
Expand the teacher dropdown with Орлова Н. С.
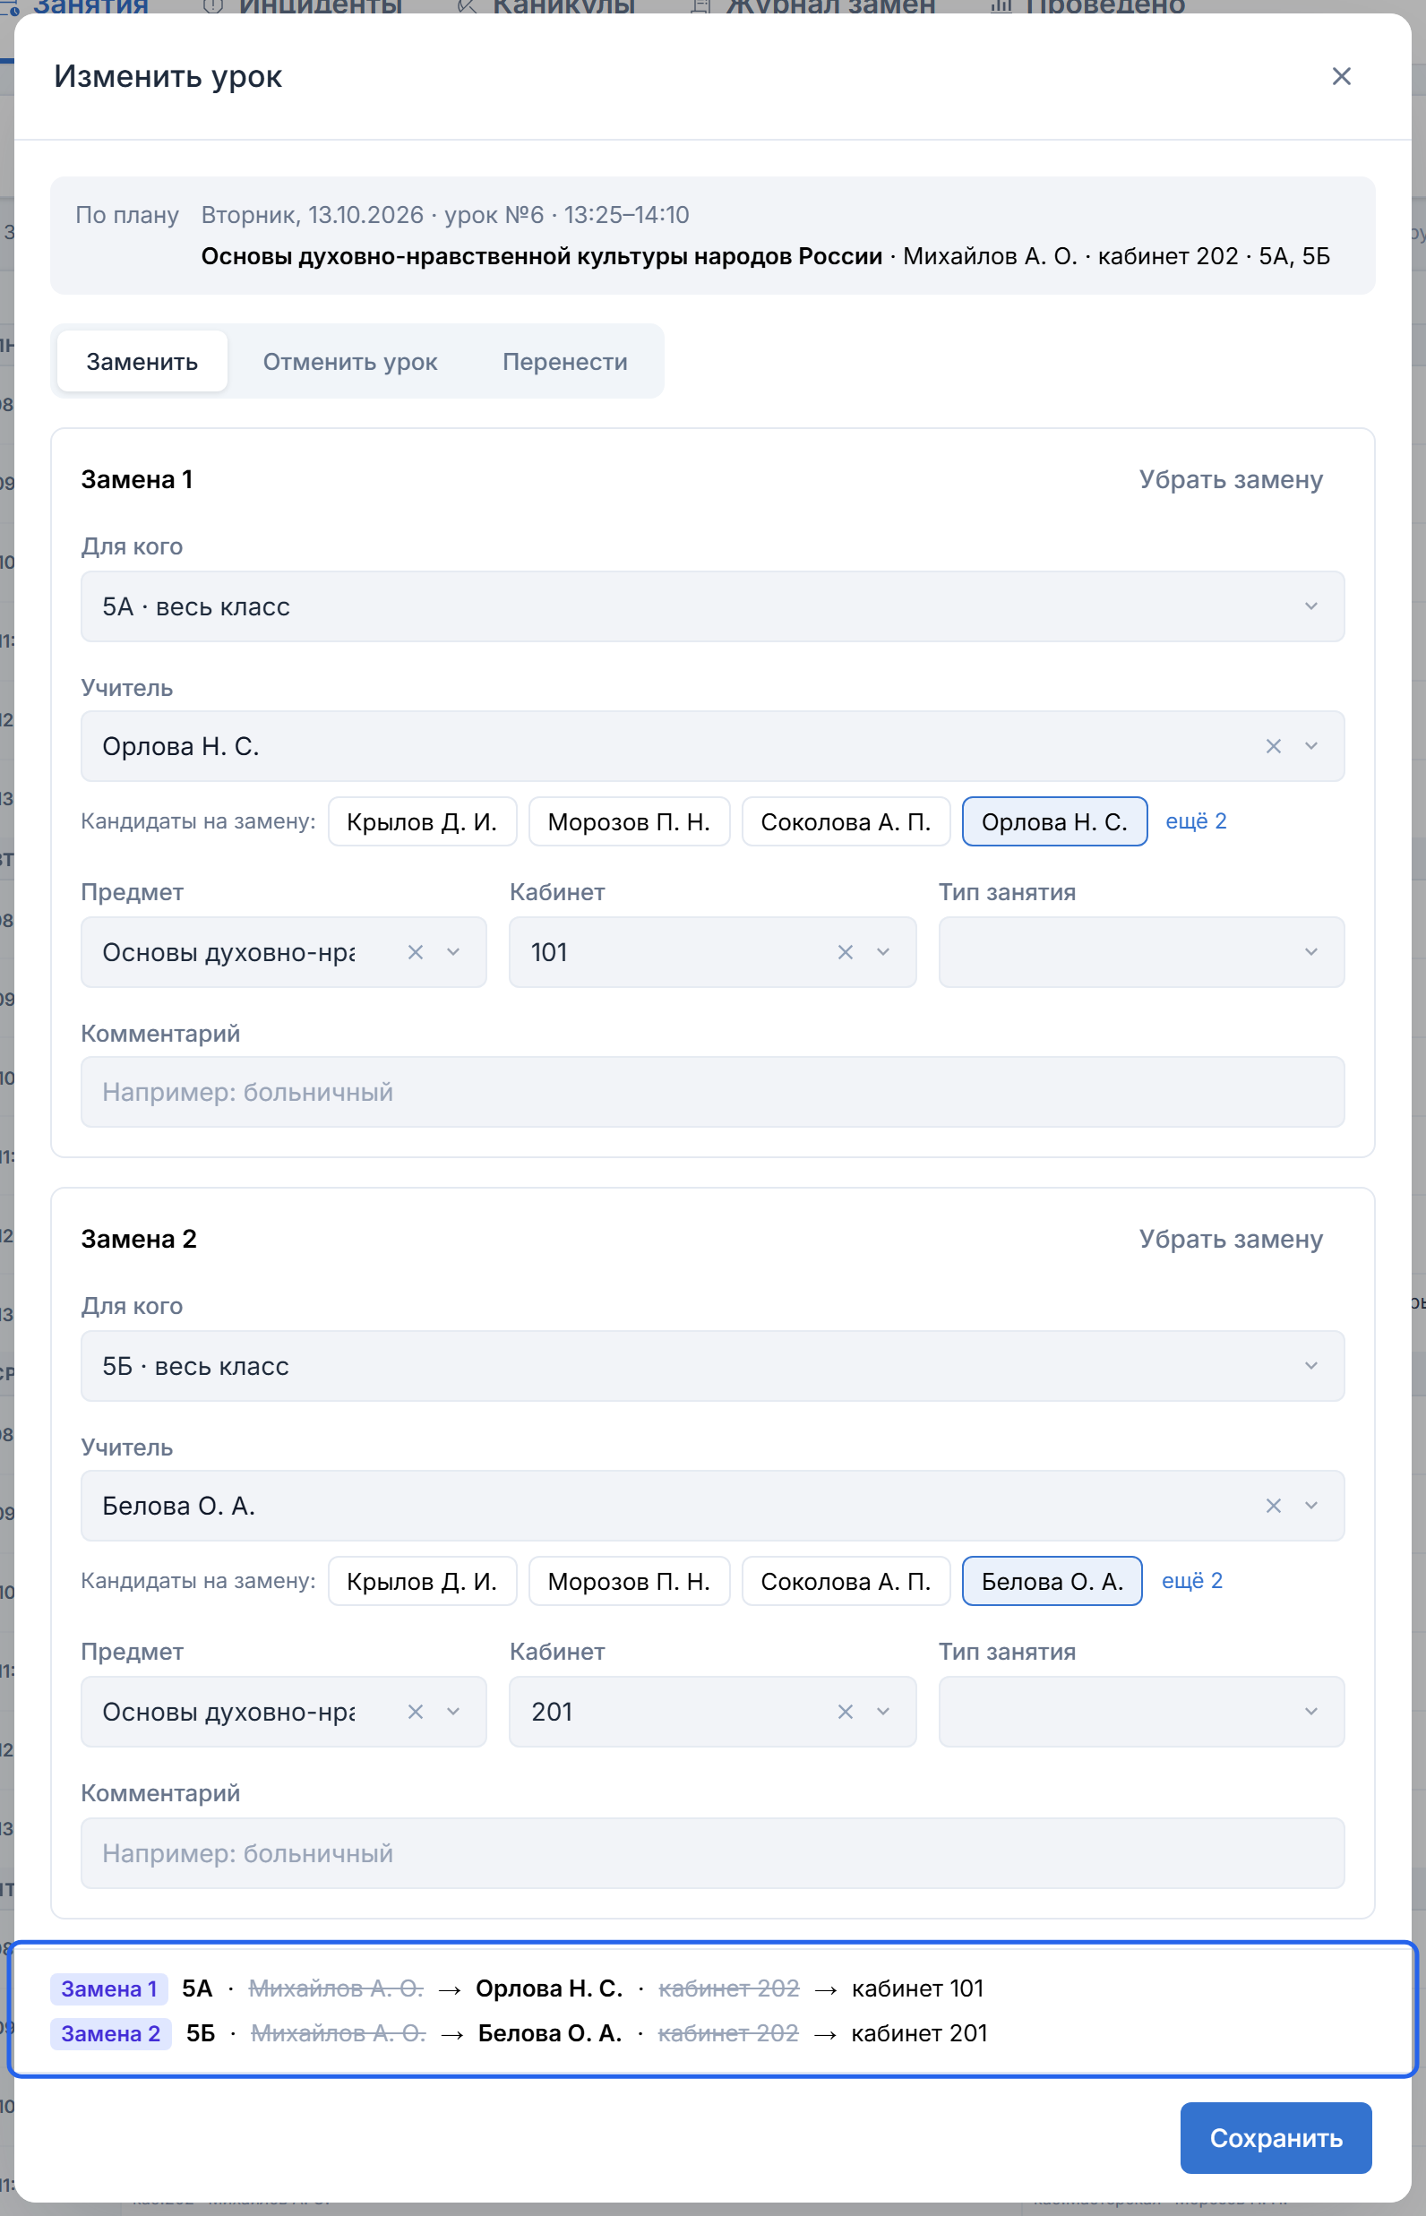point(1311,746)
